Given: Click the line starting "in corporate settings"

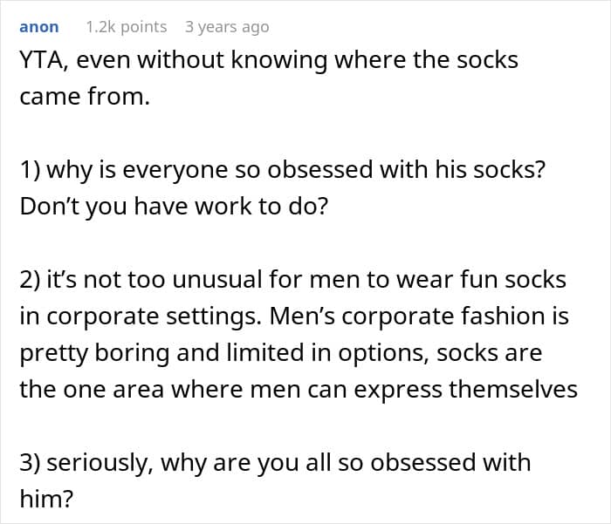Looking at the screenshot, I should click(x=293, y=316).
